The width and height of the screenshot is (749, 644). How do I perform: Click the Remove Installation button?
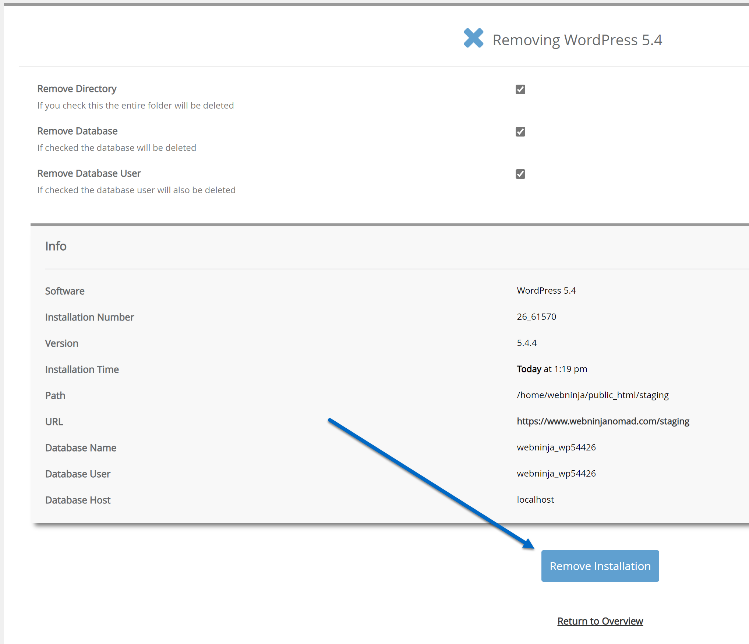600,566
